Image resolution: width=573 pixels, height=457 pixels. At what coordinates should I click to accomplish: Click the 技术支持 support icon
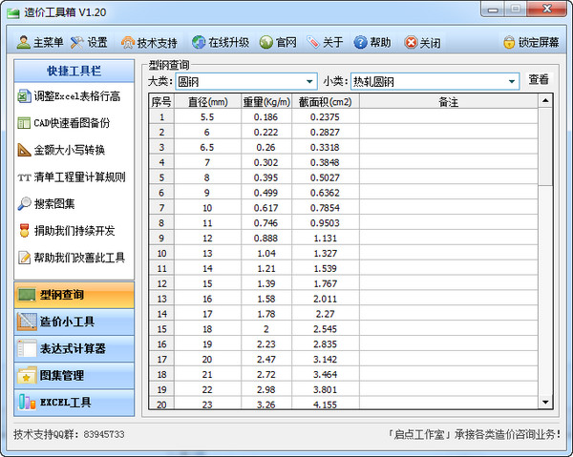(x=128, y=42)
